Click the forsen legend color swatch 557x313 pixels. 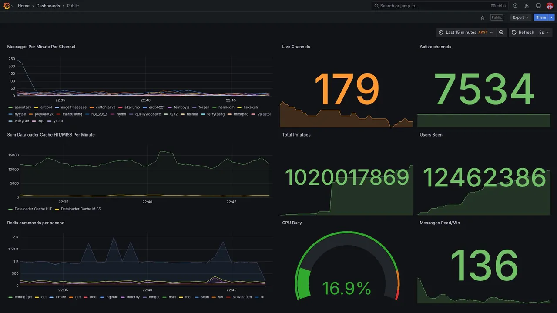pos(194,107)
